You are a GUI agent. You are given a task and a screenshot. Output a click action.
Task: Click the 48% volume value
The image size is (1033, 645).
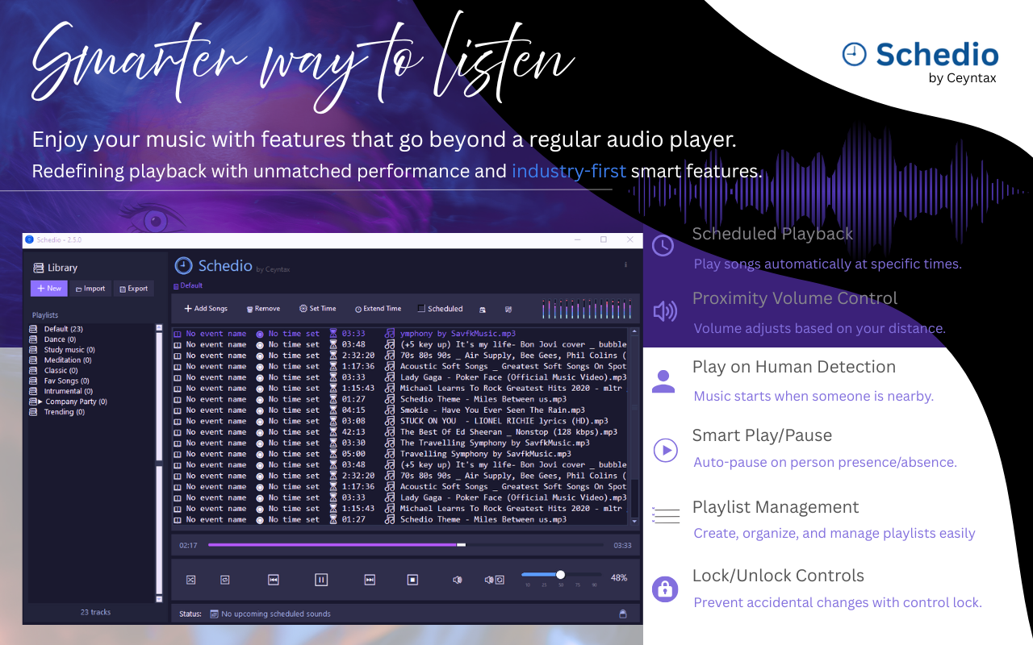pos(619,578)
